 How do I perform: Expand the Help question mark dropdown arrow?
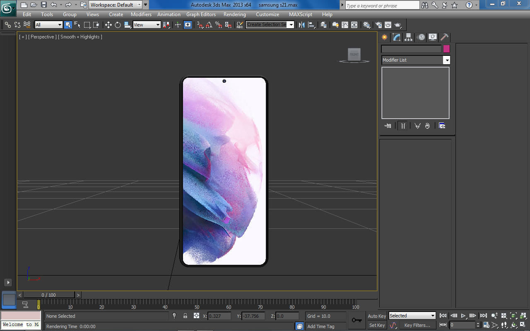pos(477,5)
